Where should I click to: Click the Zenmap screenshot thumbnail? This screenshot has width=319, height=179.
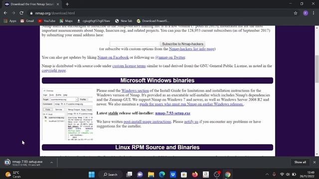pos(68,114)
